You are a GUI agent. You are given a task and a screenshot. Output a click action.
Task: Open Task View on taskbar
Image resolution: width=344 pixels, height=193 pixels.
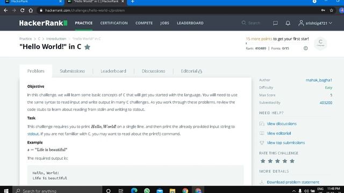pos(121,191)
